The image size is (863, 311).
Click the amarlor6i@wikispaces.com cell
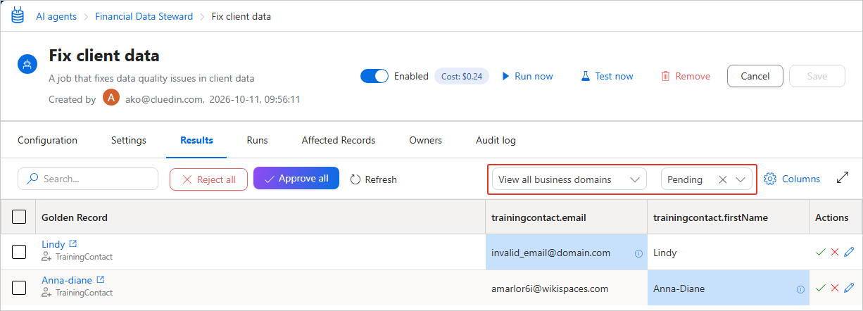567,288
